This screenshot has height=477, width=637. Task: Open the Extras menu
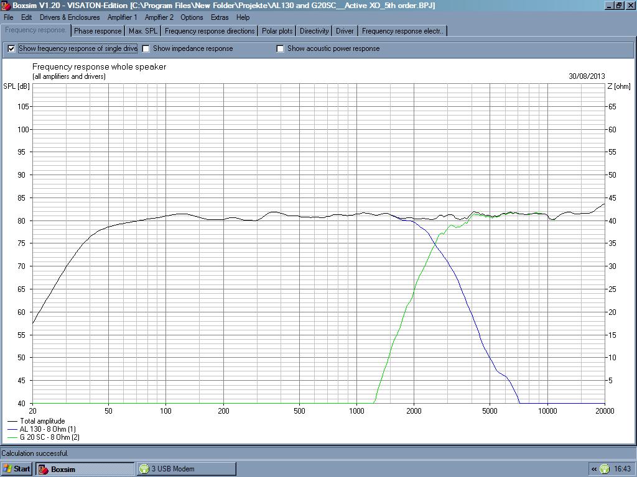(220, 17)
